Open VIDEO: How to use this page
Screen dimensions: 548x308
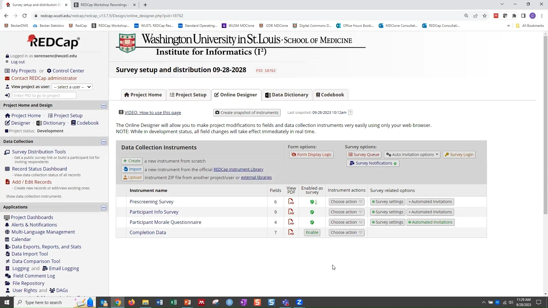(x=153, y=113)
